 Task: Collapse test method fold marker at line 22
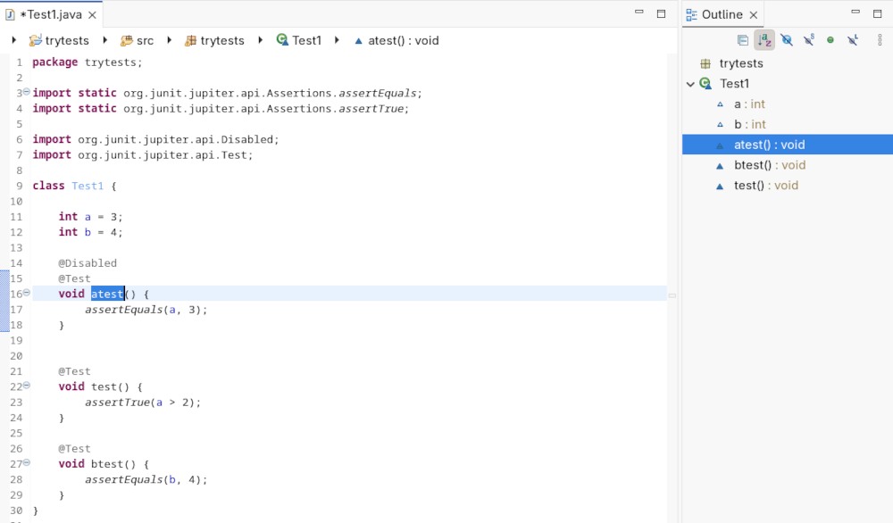click(27, 386)
